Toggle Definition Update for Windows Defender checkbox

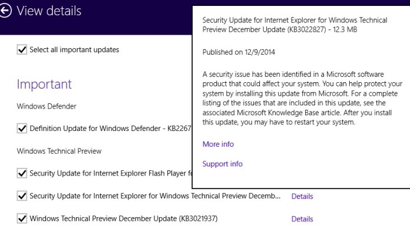tap(22, 128)
